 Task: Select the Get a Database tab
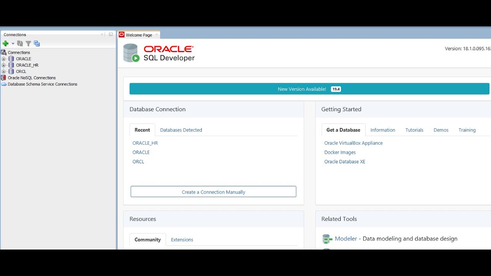pos(343,130)
